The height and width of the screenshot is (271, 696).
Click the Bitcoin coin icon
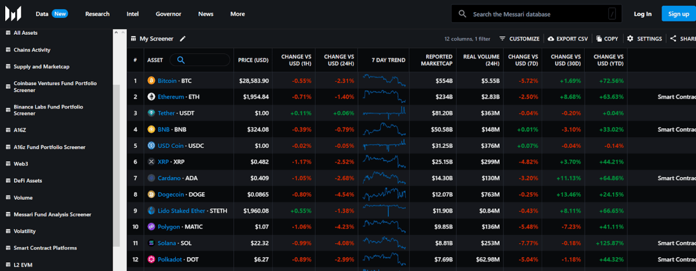coord(151,81)
